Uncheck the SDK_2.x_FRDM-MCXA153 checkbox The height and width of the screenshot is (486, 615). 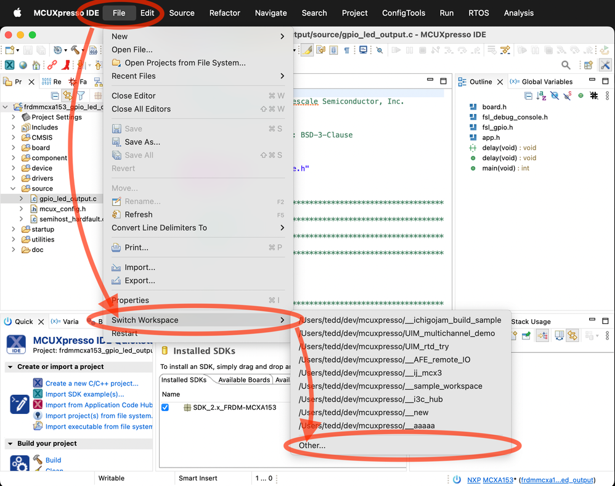[x=165, y=408]
